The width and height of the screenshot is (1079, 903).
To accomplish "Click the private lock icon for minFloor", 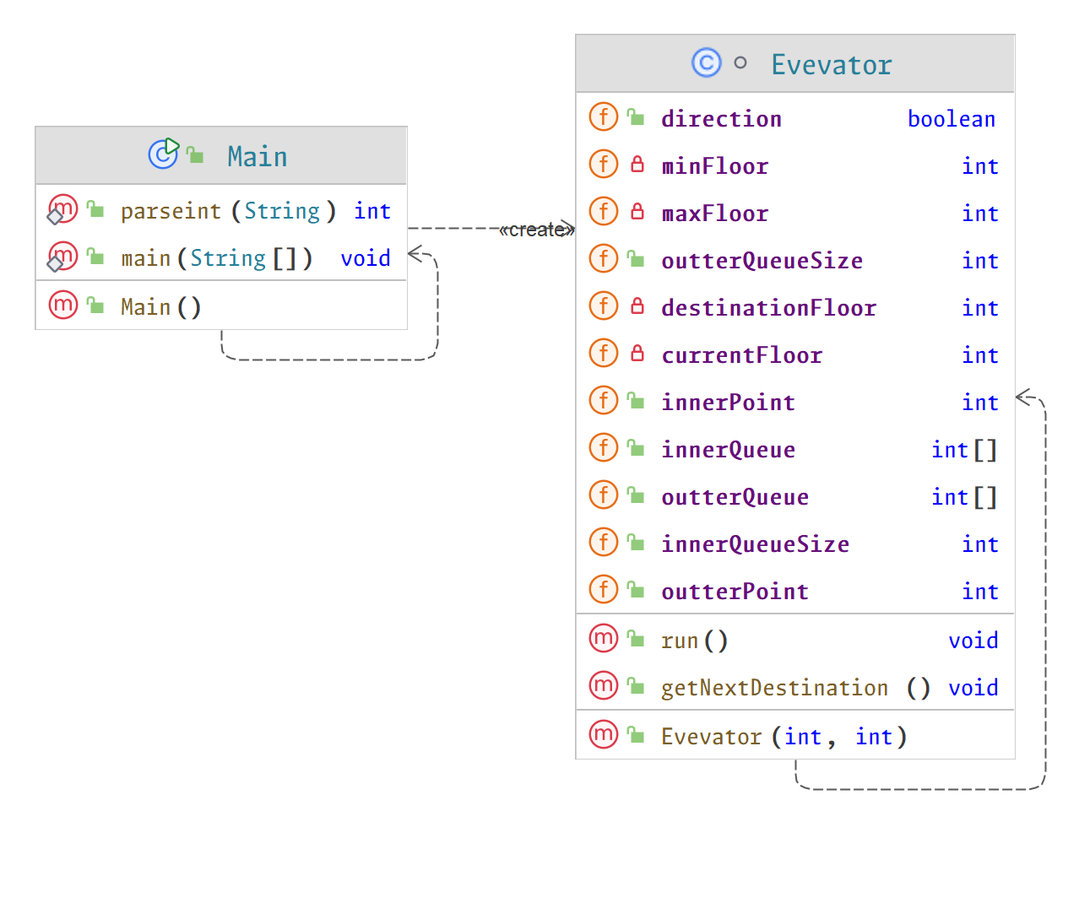I will 637,164.
